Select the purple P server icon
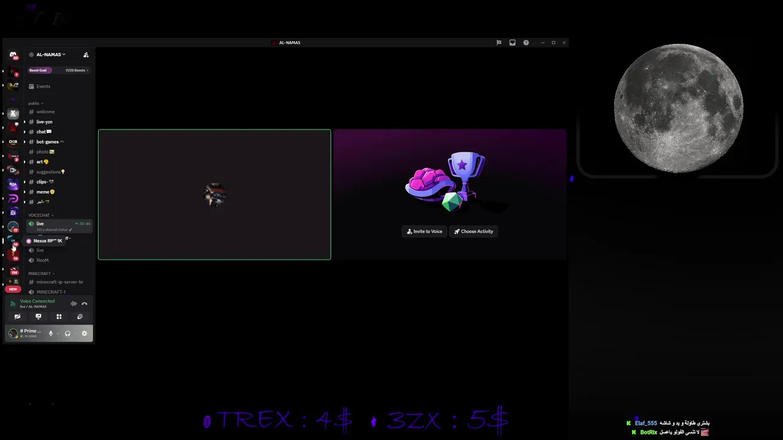 click(13, 199)
